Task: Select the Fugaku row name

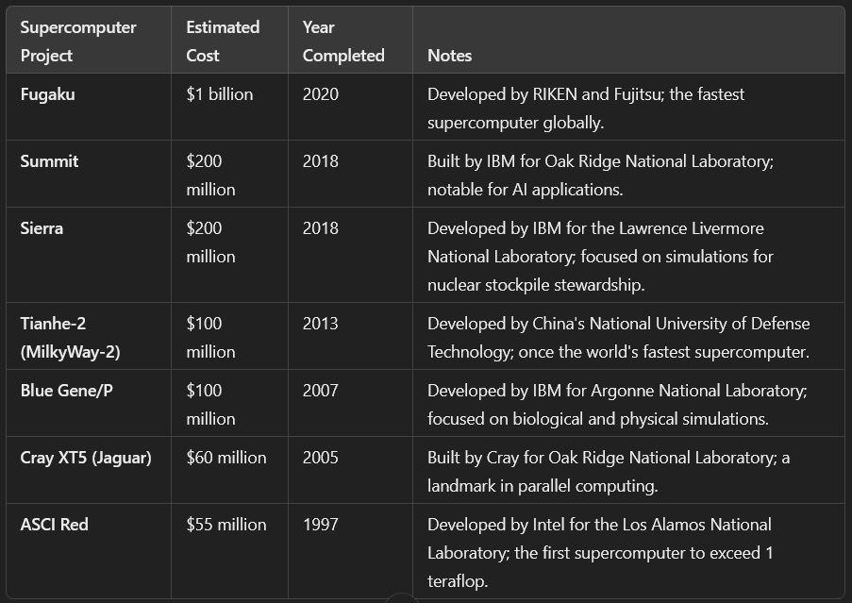Action: 47,94
